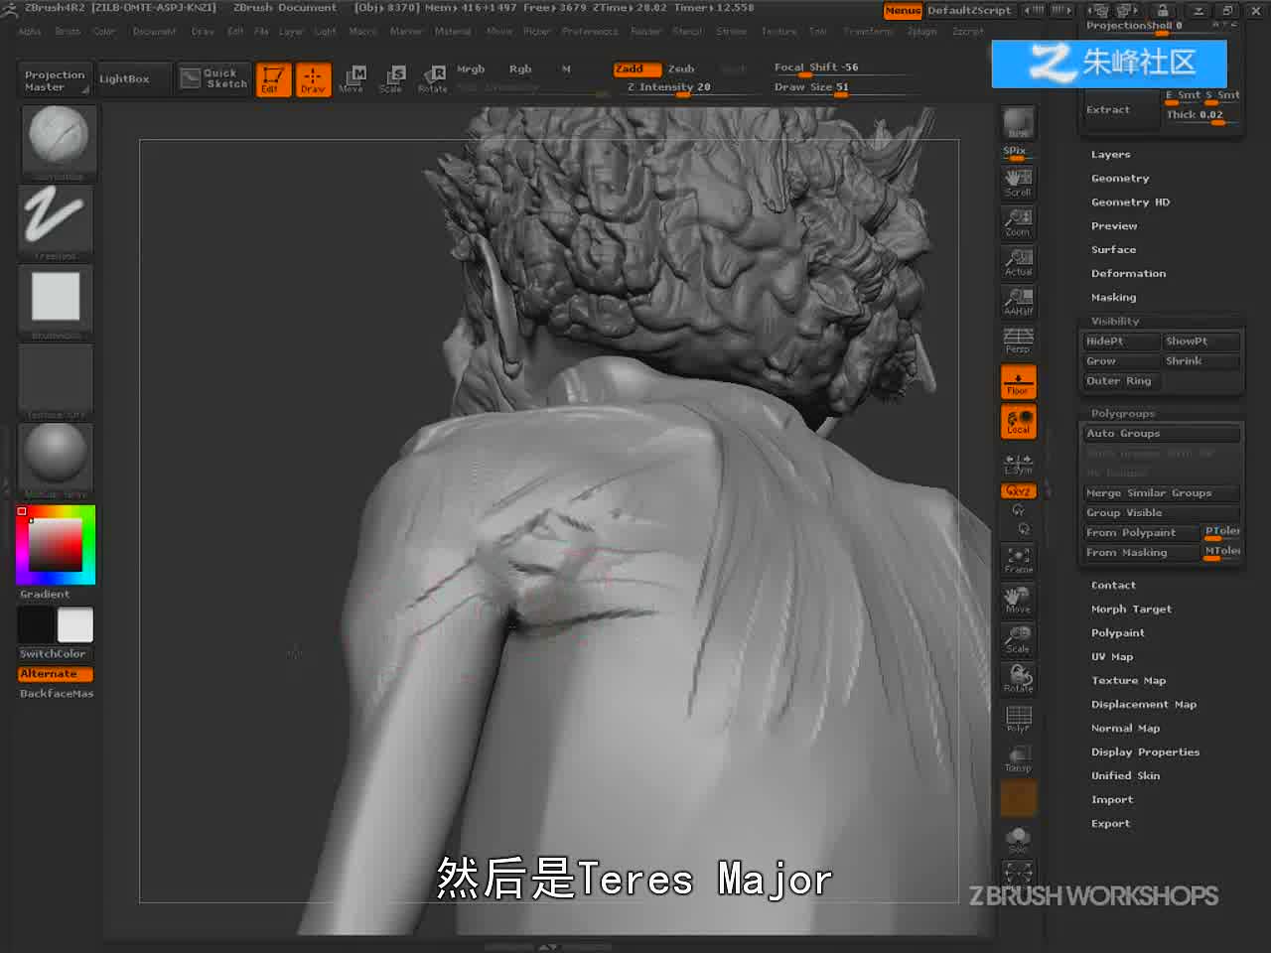Screen dimensions: 1271x953
Task: Select the Rotate transform icon in top toolbar
Action: [x=433, y=78]
